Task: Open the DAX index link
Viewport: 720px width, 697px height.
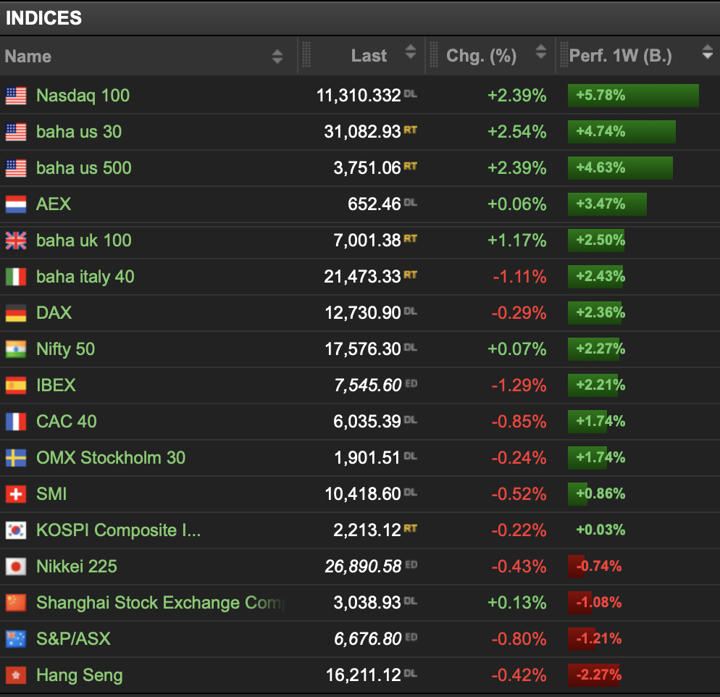Action: 54,313
